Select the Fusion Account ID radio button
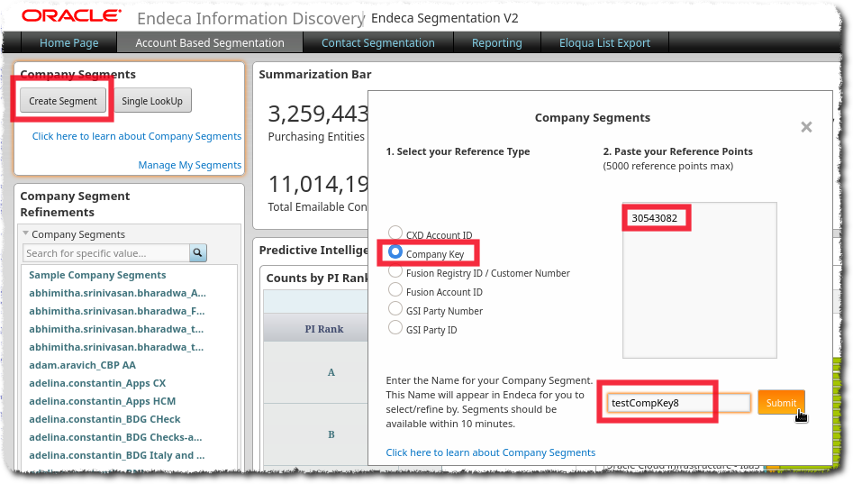The height and width of the screenshot is (484, 853). coord(395,290)
